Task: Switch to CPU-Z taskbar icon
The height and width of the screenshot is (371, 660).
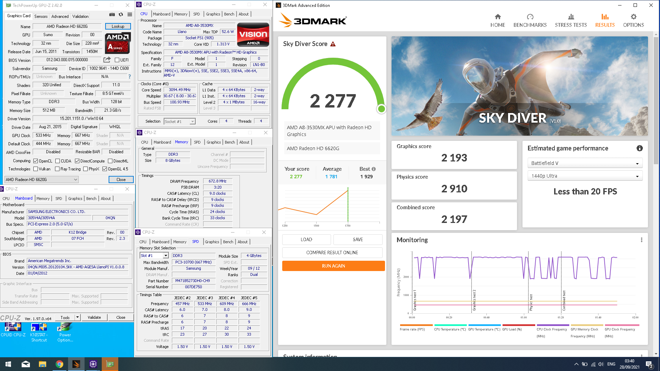Action: [93, 364]
